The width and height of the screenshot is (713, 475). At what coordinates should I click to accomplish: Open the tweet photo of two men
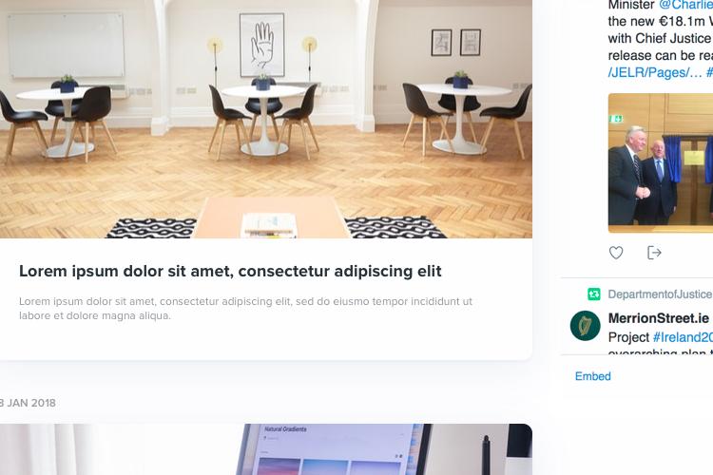coord(661,163)
